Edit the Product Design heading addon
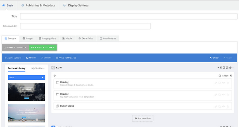Screen dimensions: 239x127 [x=216, y=83]
